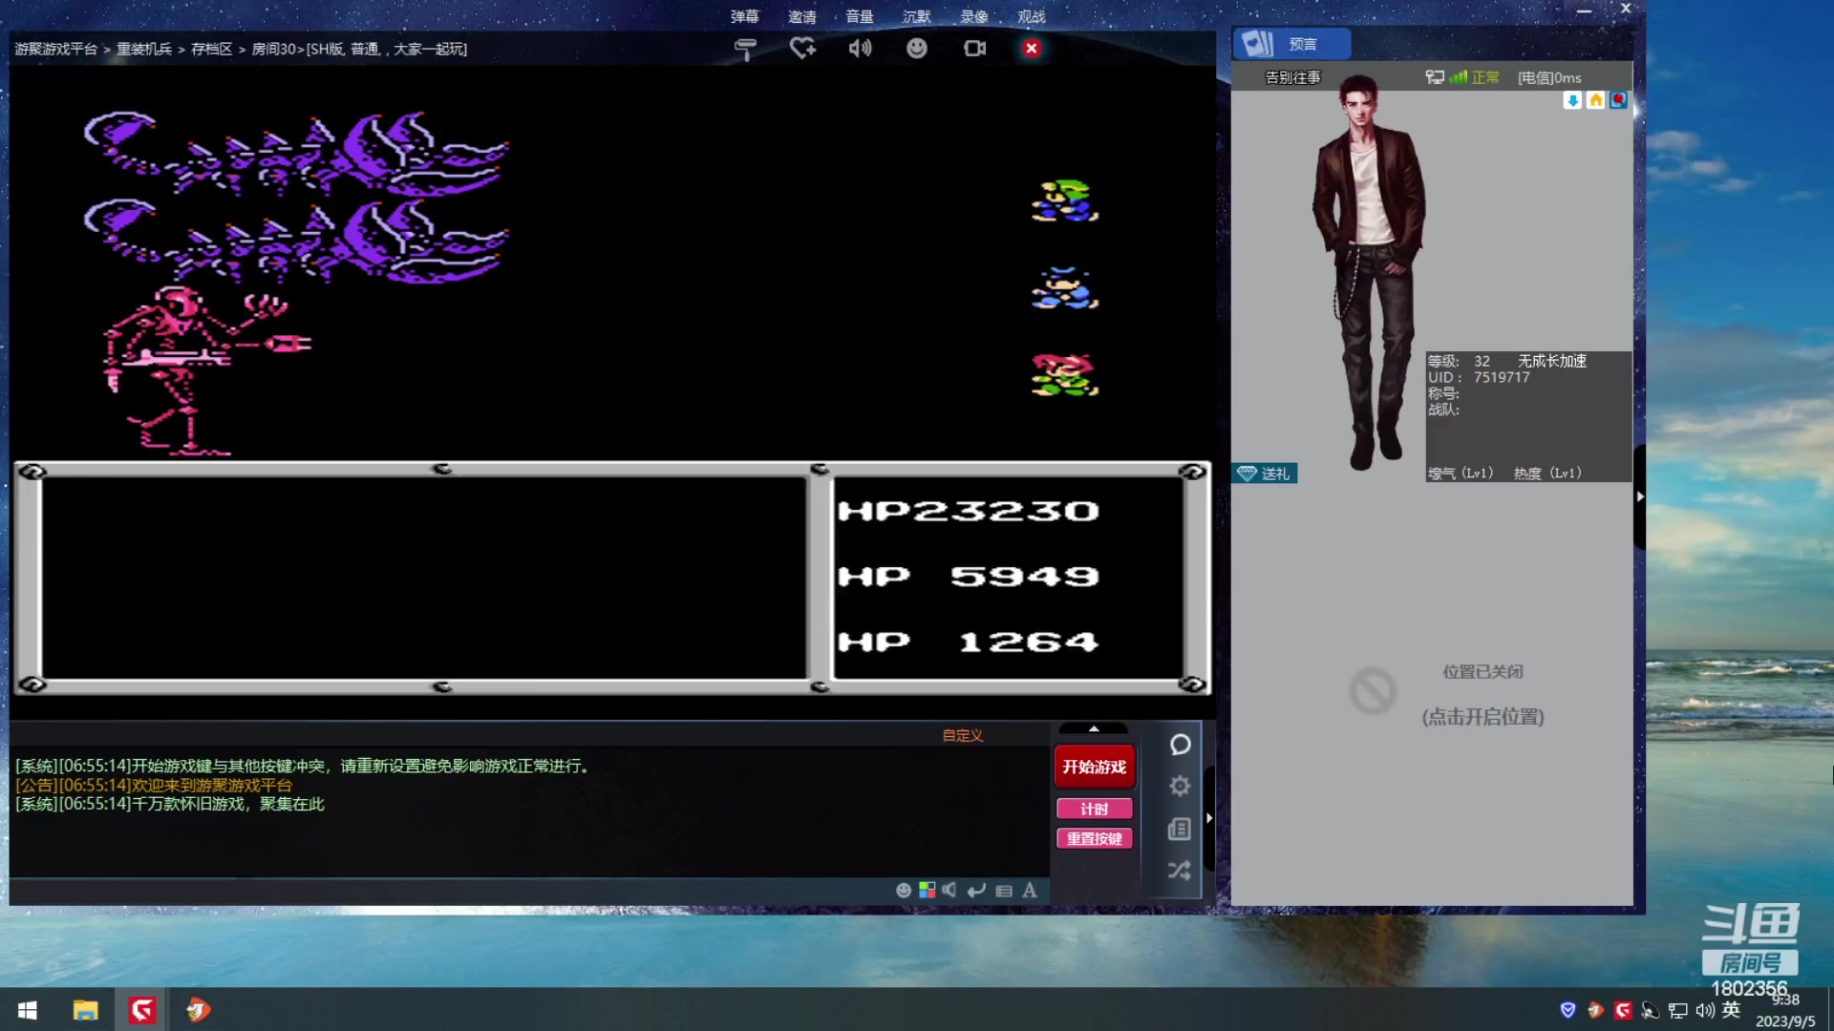Click the return arrow icon in chat toolbar
Screen dimensions: 1834x1031
click(976, 890)
